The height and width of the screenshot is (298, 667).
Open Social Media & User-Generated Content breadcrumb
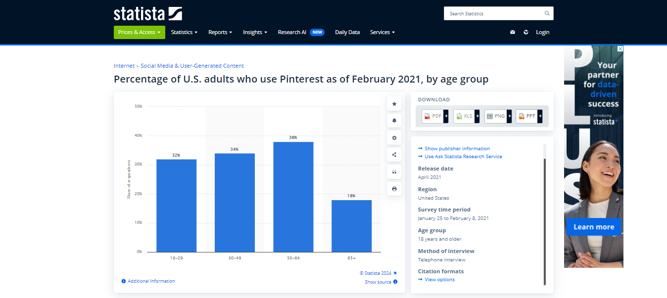click(x=192, y=66)
